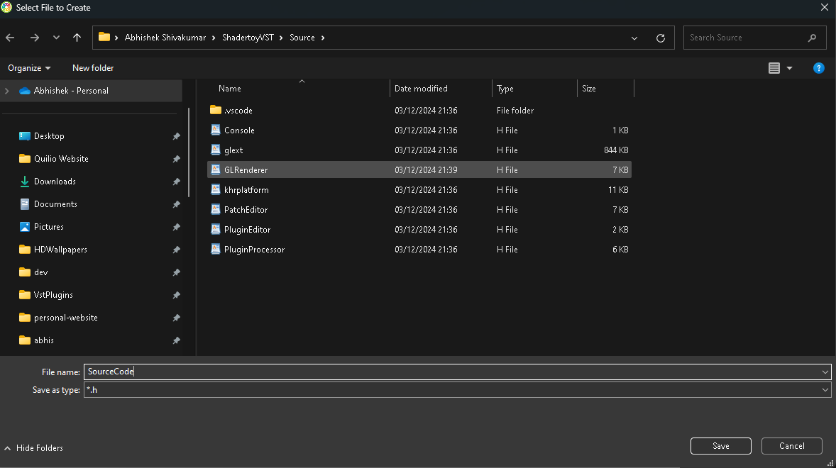Click the breadcrumb root folder icon
Screen dimensions: 836x468
[104, 38]
